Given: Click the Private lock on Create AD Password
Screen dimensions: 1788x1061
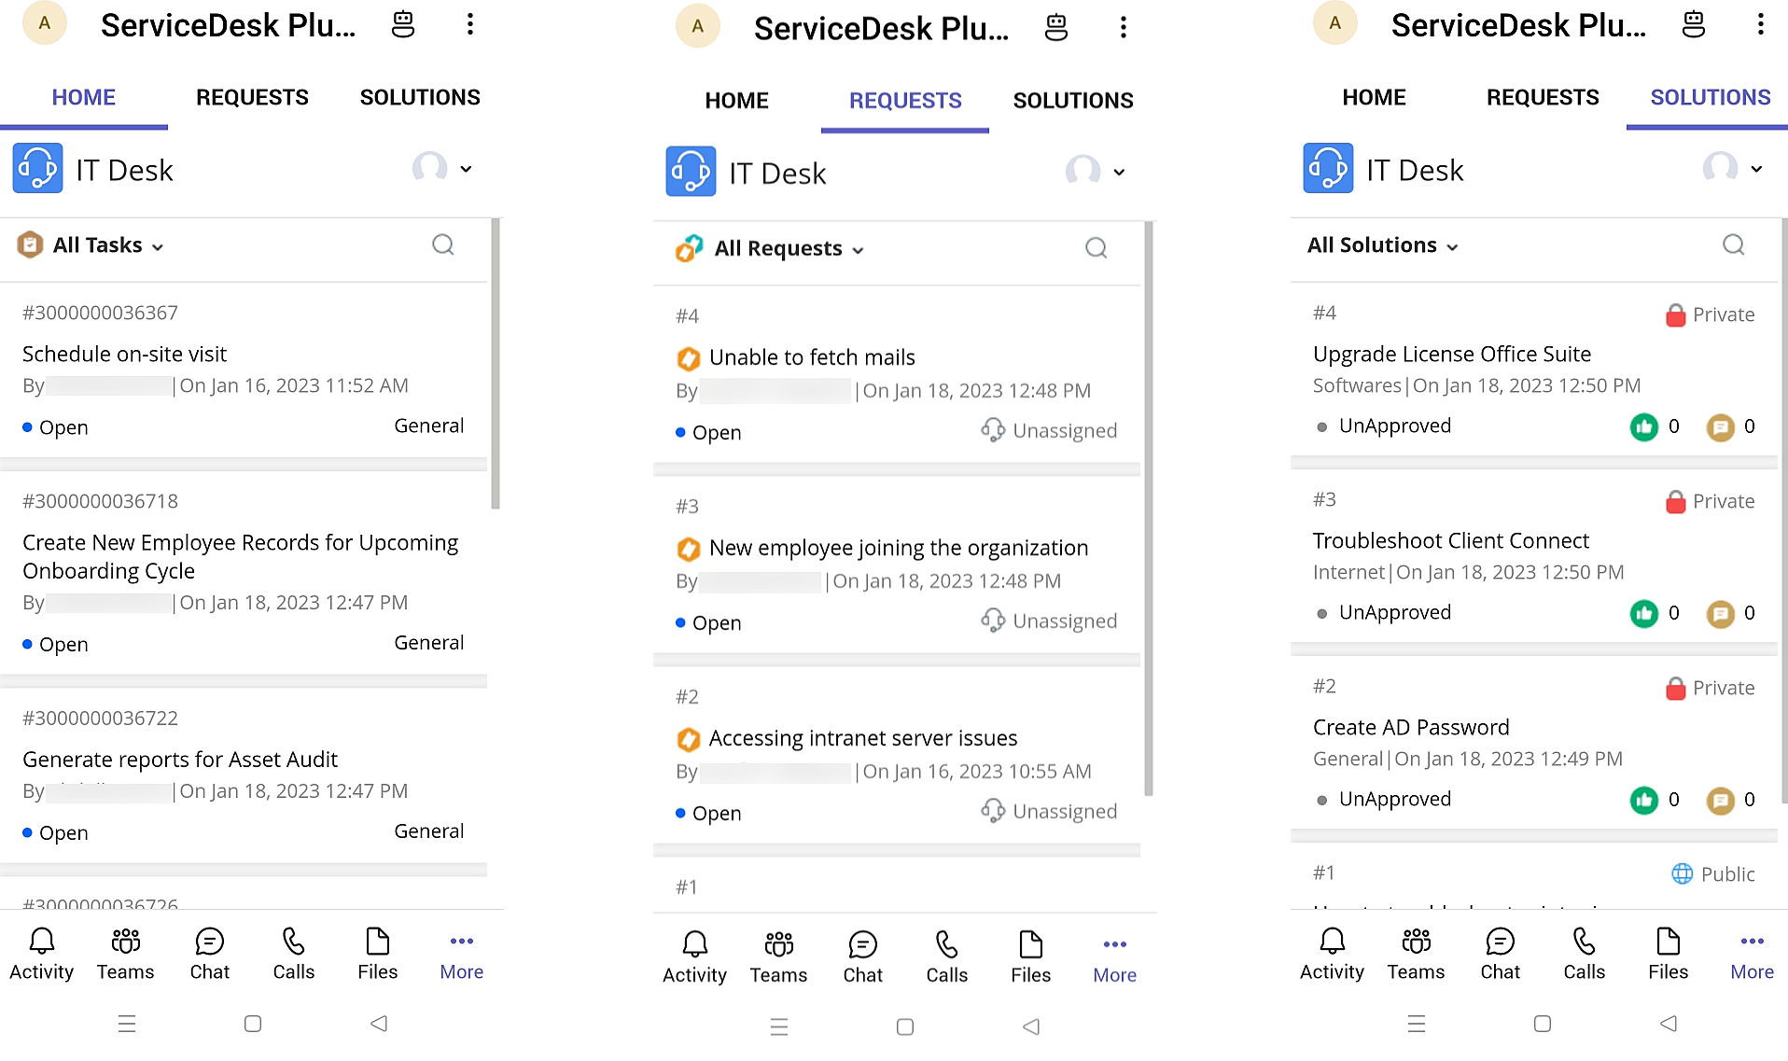Looking at the screenshot, I should pyautogui.click(x=1675, y=688).
